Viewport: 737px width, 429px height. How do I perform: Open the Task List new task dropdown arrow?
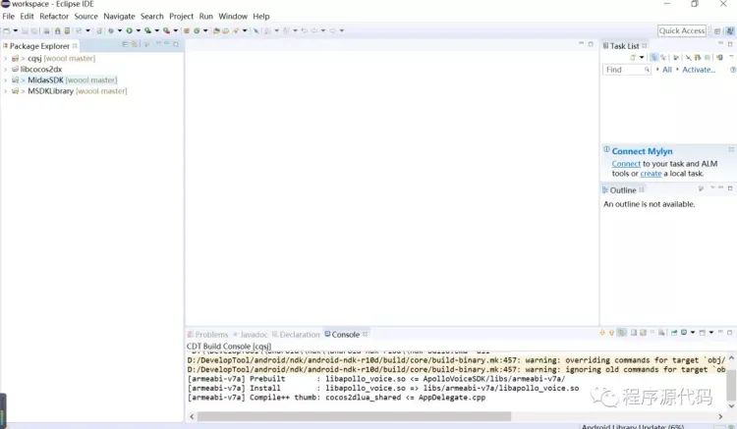pyautogui.click(x=642, y=57)
